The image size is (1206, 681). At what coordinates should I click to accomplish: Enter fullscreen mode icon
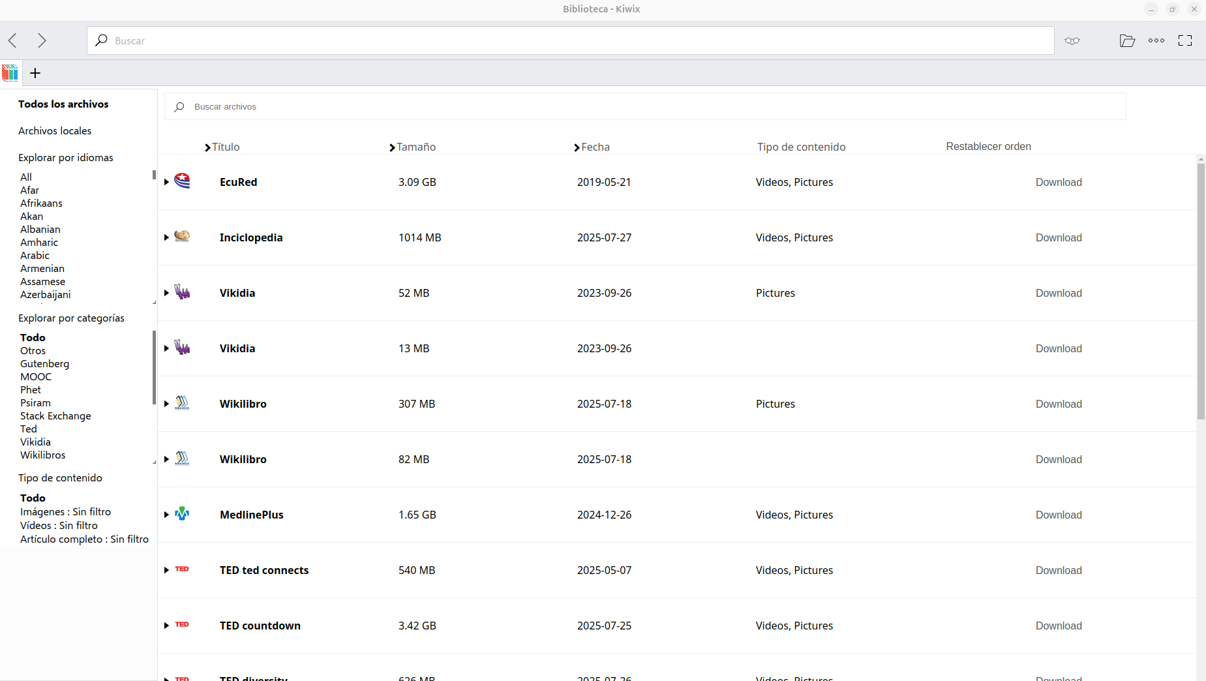coord(1185,40)
